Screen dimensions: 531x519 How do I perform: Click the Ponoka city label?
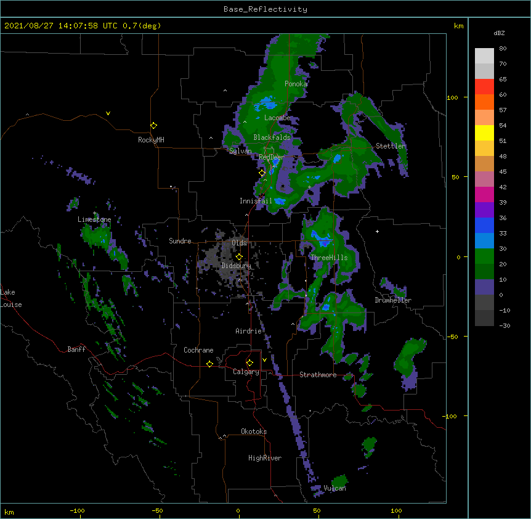coord(296,84)
